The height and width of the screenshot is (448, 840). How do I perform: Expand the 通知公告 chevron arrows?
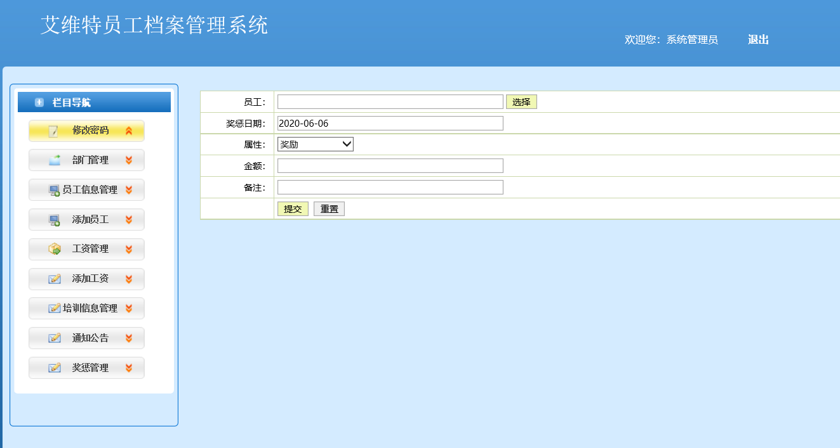pyautogui.click(x=129, y=338)
